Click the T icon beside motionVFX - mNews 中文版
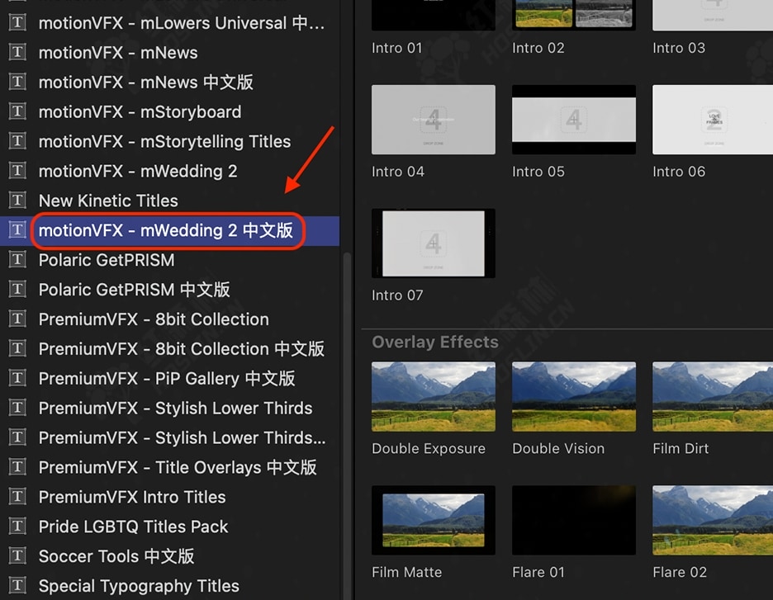The image size is (773, 600). 17,81
